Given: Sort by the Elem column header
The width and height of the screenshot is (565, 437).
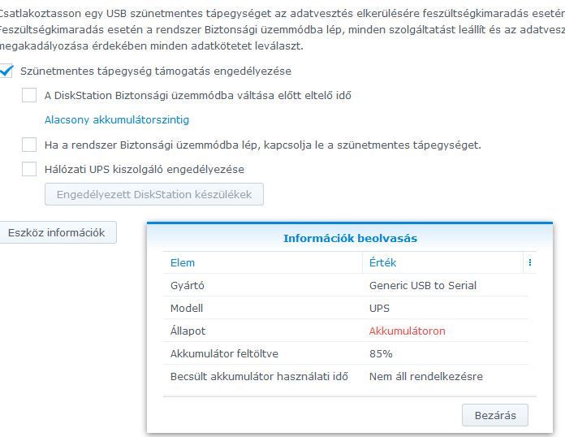Looking at the screenshot, I should pos(183,263).
